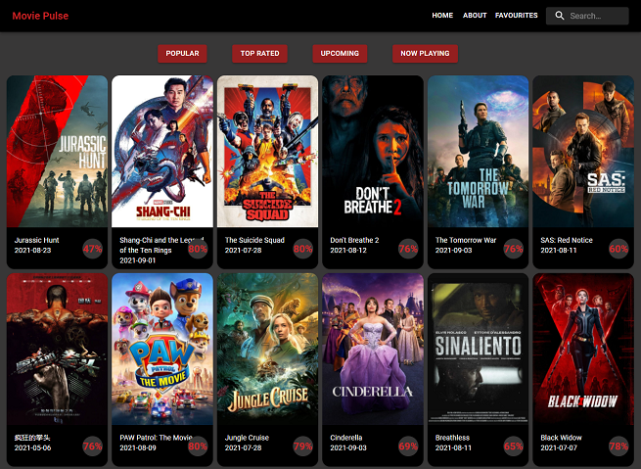Click the release date 2021-08-09

[x=138, y=447]
